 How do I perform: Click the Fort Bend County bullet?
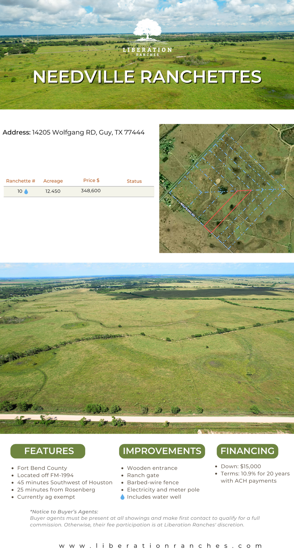[x=42, y=468]
